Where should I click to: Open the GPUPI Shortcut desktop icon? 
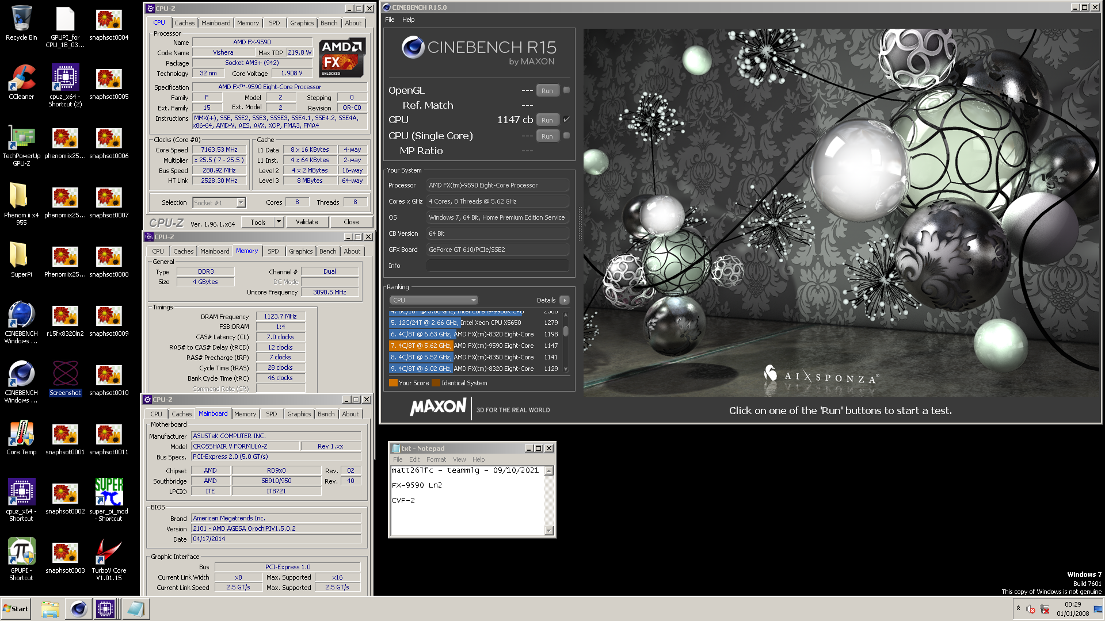pos(21,559)
